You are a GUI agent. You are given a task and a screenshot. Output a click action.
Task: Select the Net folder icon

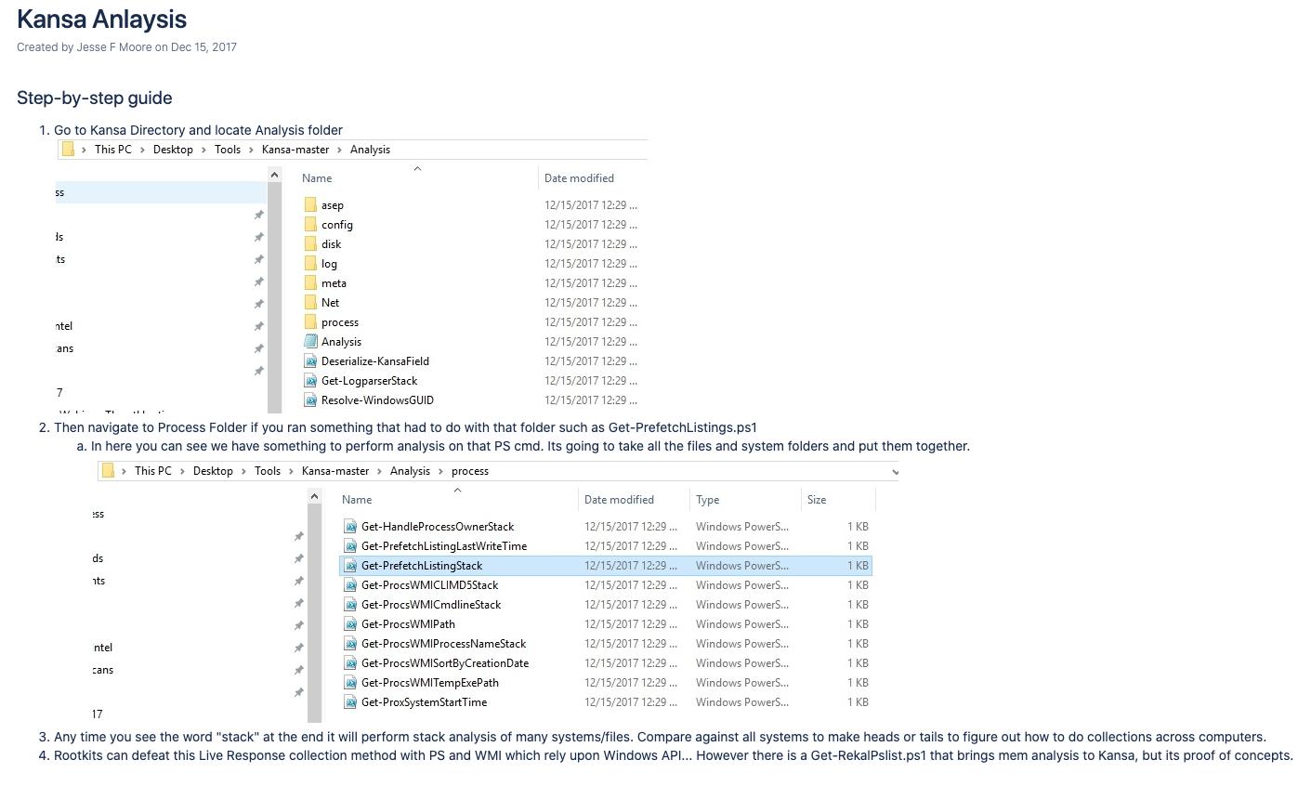point(310,303)
